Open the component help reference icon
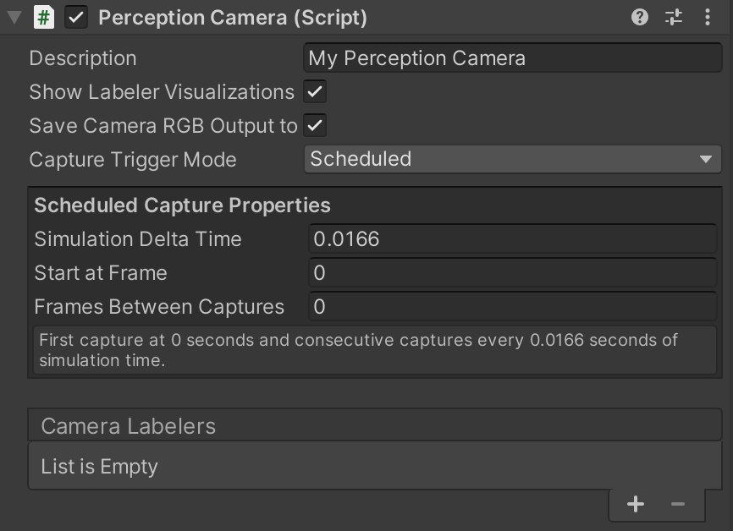This screenshot has width=733, height=531. click(640, 17)
